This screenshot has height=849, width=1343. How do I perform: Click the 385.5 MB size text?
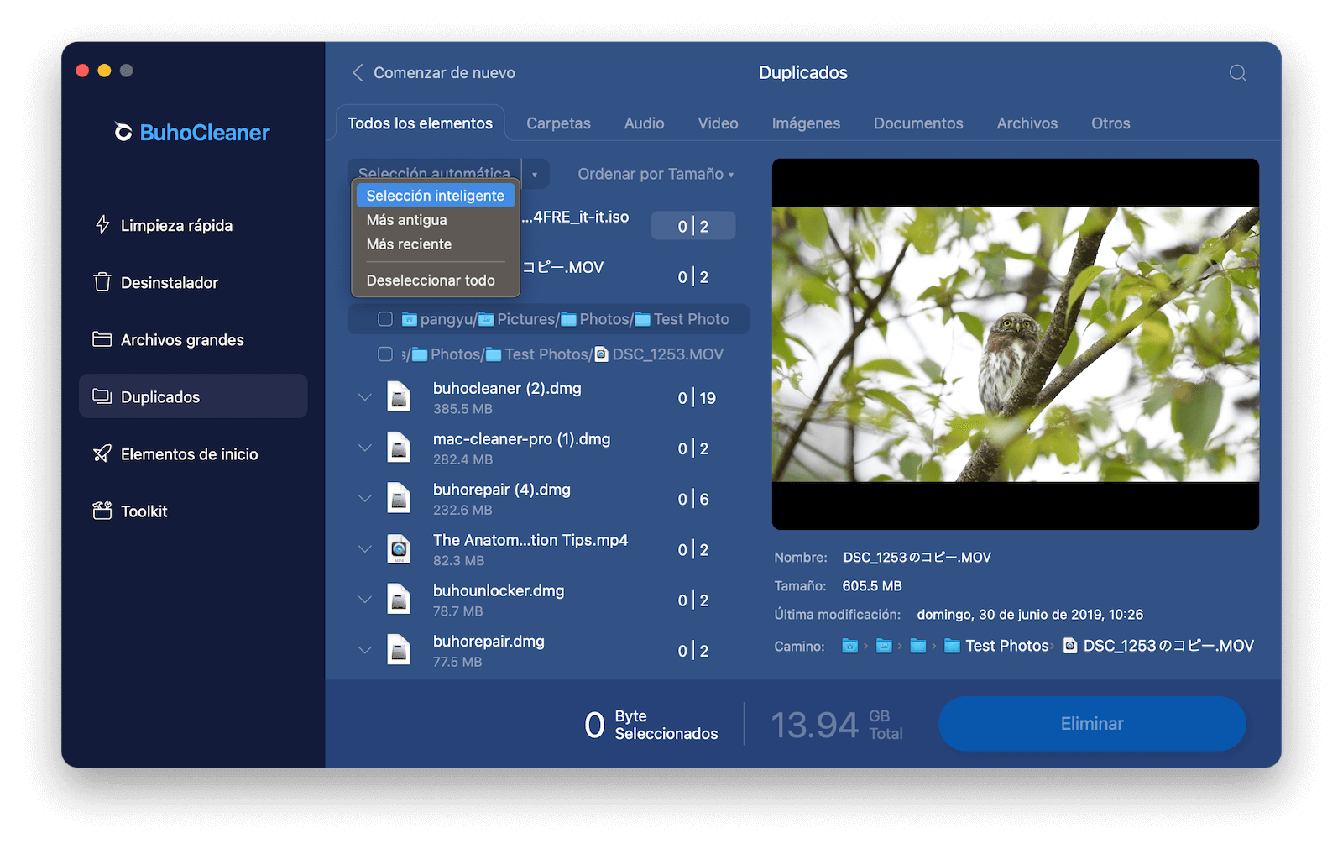coord(462,409)
